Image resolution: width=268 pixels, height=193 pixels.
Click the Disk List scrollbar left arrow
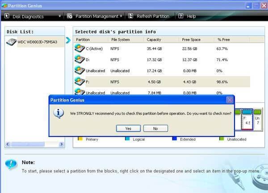[8, 144]
